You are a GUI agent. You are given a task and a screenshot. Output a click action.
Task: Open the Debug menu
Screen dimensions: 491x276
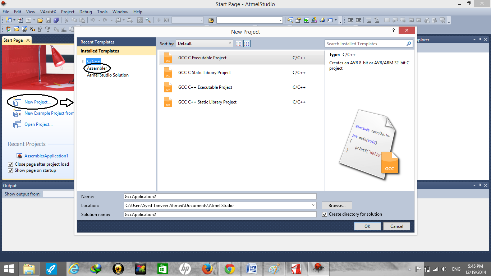pos(86,12)
